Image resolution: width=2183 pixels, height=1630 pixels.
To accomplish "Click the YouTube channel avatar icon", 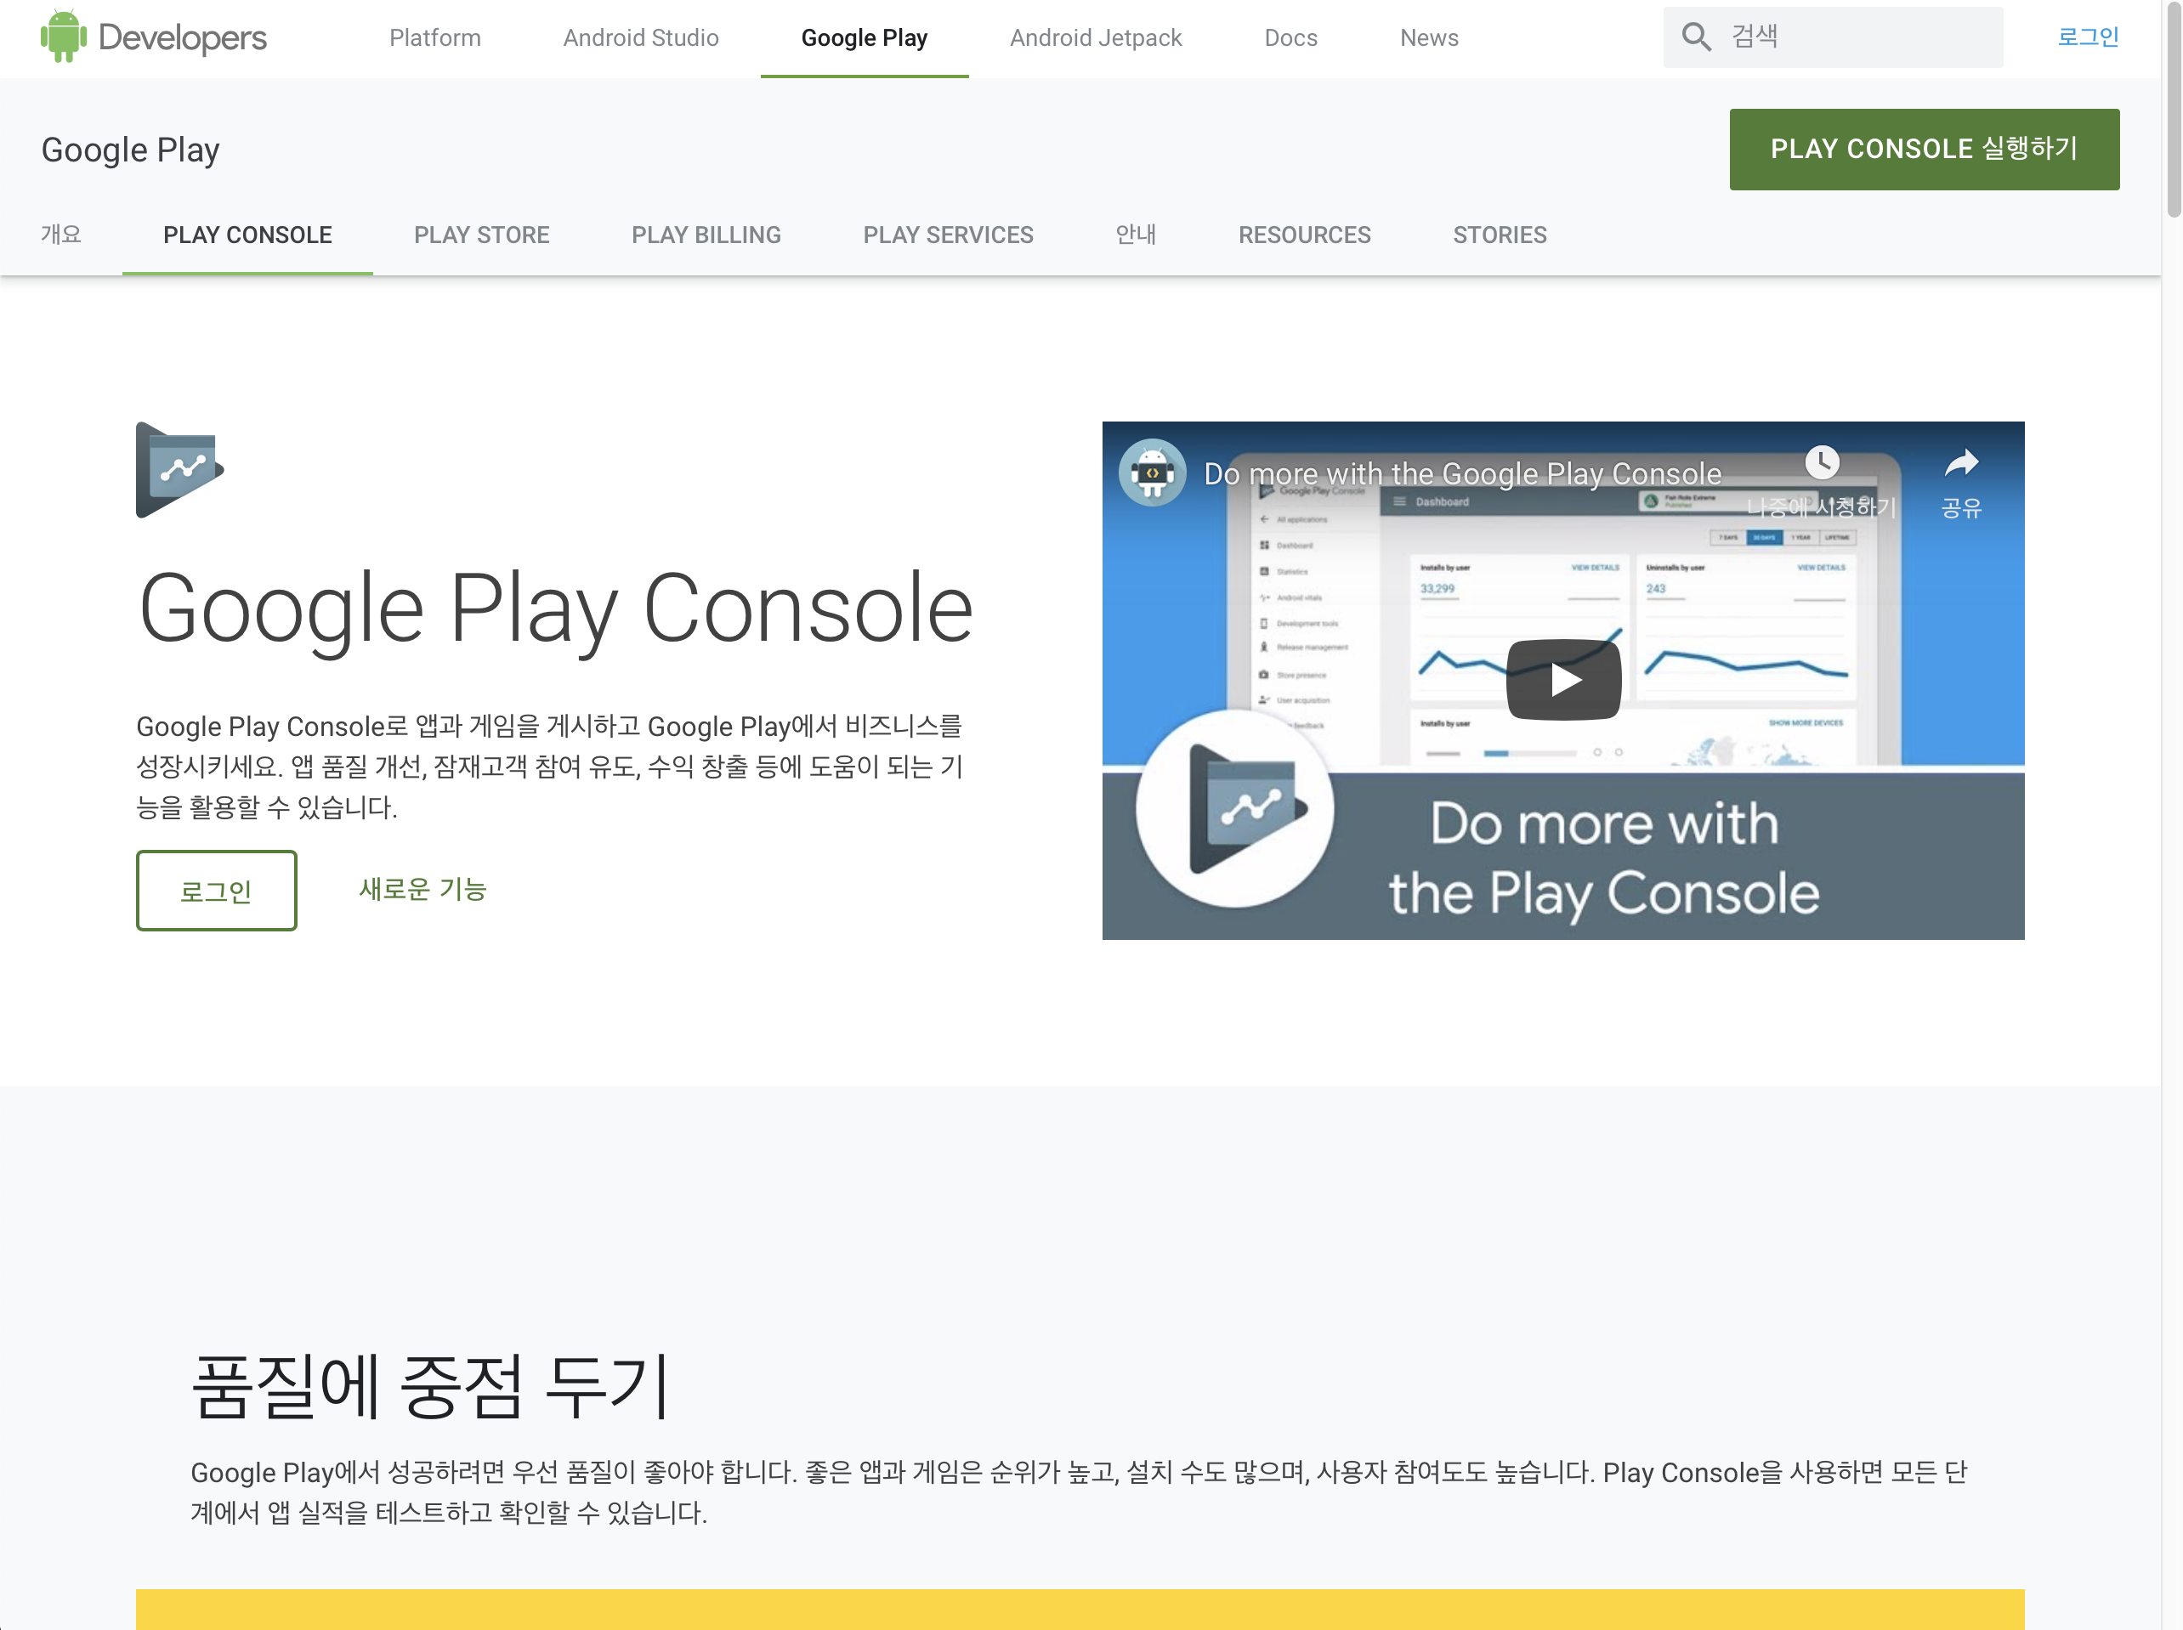I will 1152,473.
